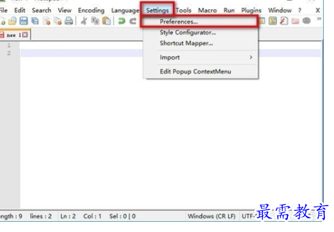
Task: Choose Shortcut Mapper... menu entry
Action: (x=200, y=43)
